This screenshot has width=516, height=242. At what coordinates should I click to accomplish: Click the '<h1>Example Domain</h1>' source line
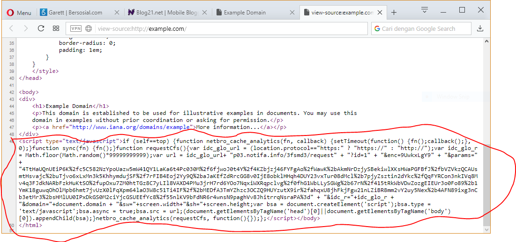point(71,106)
